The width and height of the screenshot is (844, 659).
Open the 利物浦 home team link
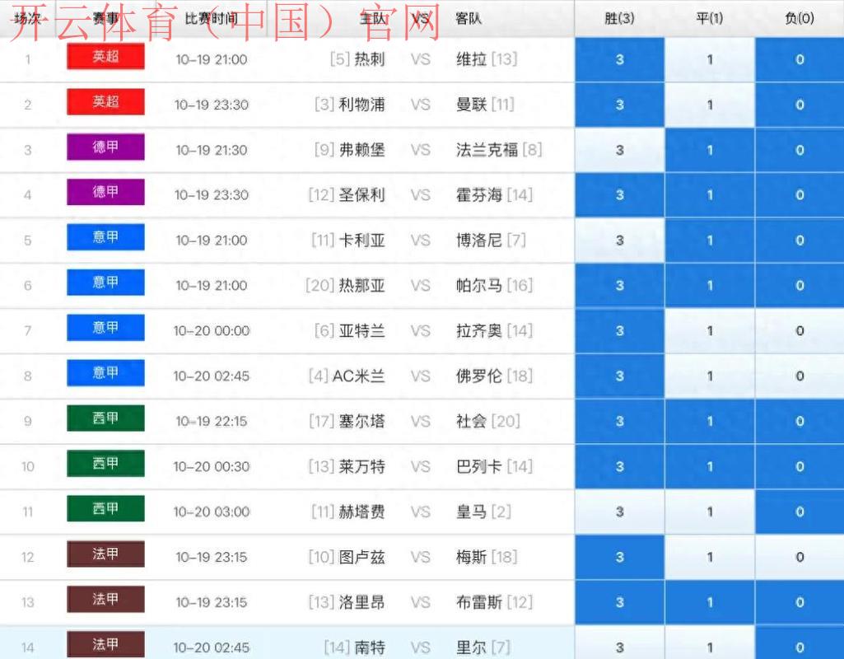tap(361, 105)
